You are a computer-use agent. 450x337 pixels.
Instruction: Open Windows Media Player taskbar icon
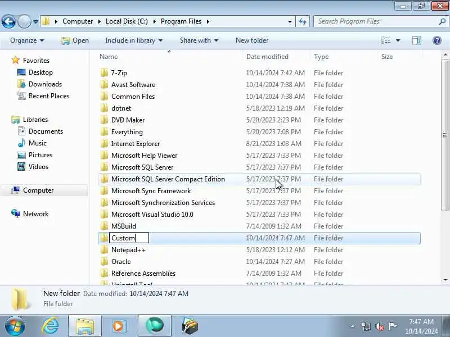(119, 326)
